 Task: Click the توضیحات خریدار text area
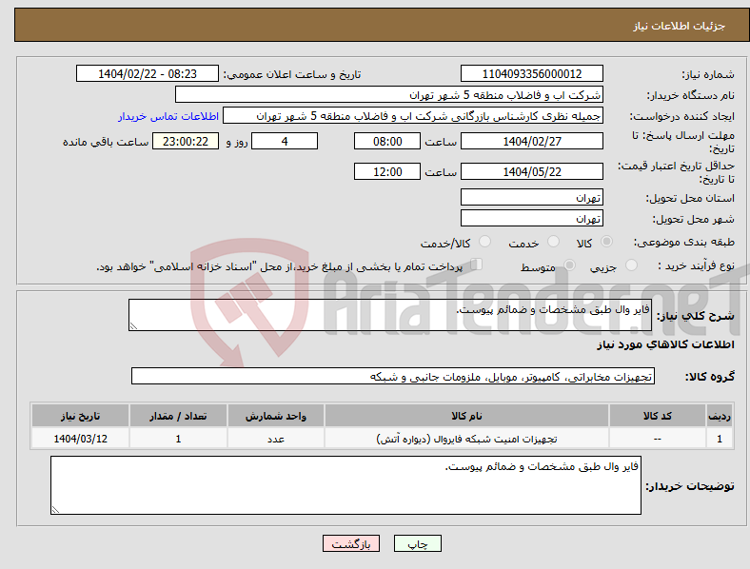click(345, 485)
